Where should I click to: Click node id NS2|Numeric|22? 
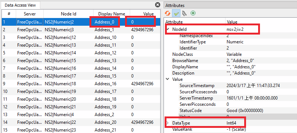pyautogui.click(x=60, y=122)
